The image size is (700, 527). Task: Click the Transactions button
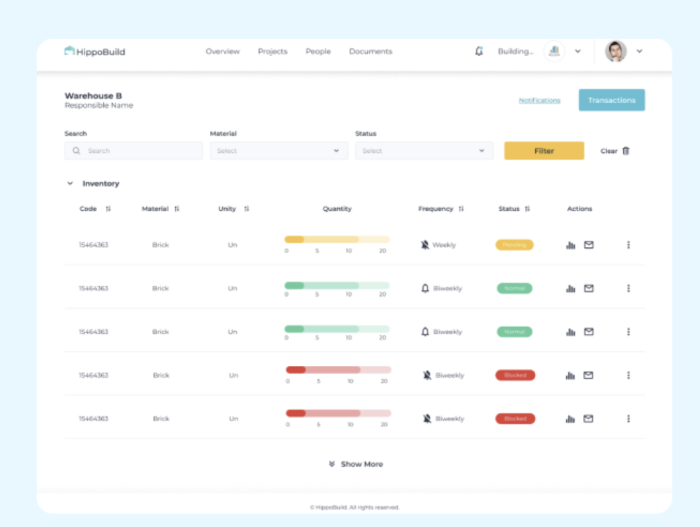(611, 100)
